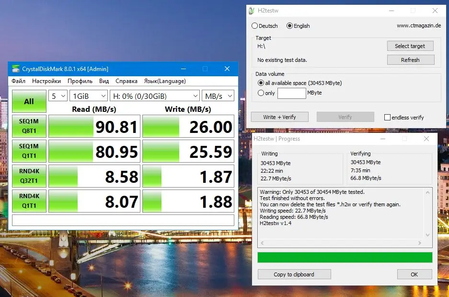Screen dimensions: 449x297
Task: Minimize the H2testw main window
Action: click(391, 11)
